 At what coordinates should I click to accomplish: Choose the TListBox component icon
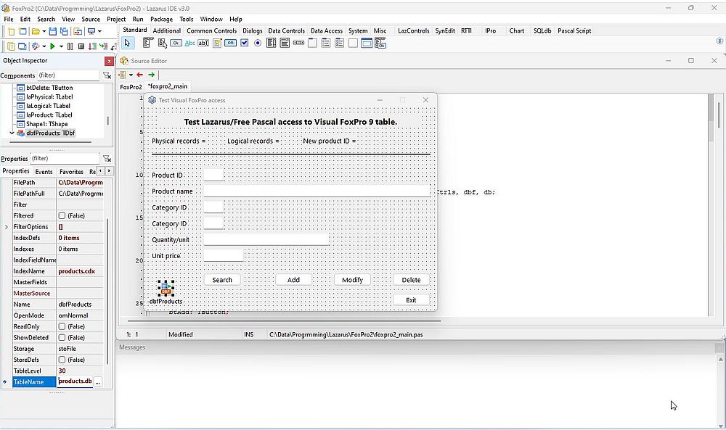[x=272, y=43]
